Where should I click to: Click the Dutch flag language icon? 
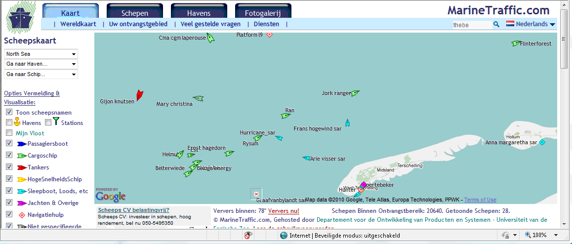click(x=510, y=24)
